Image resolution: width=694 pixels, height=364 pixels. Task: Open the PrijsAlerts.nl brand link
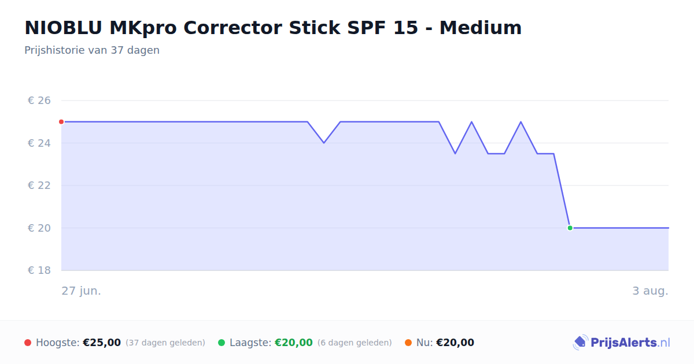click(x=622, y=343)
